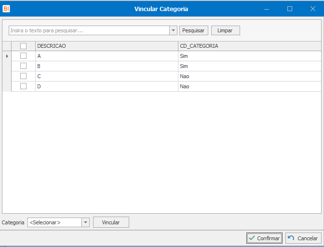Close the Vincular Categoria window
Viewport: 324px width, 247px height.
[x=313, y=9]
